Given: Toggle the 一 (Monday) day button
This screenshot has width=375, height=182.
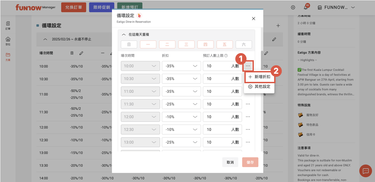Looking at the screenshot, I should [148, 44].
